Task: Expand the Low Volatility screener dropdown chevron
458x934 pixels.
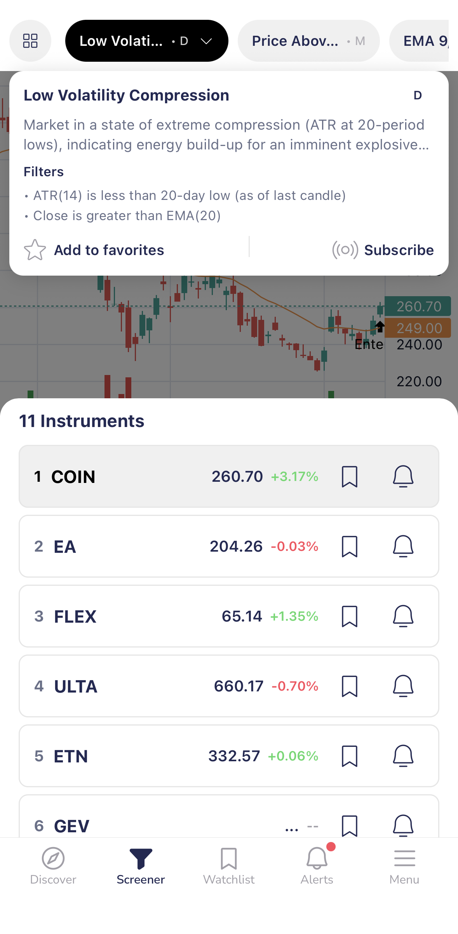Action: tap(206, 41)
